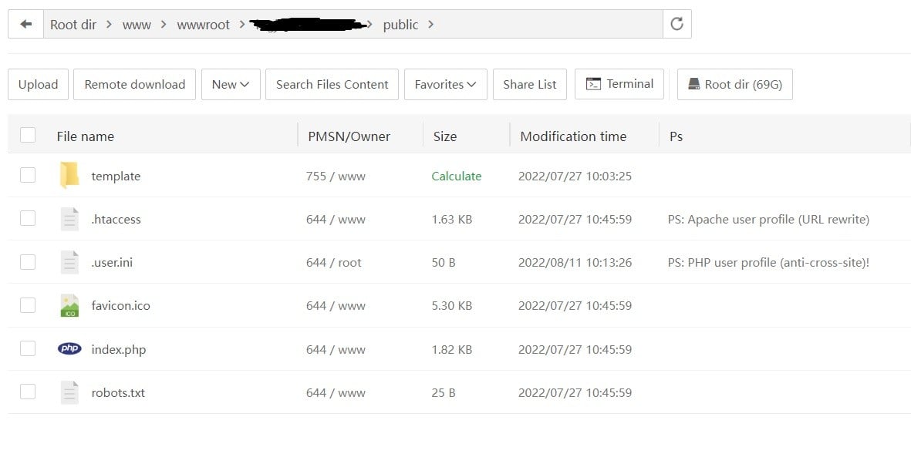Expand the New dropdown button

coord(231,85)
